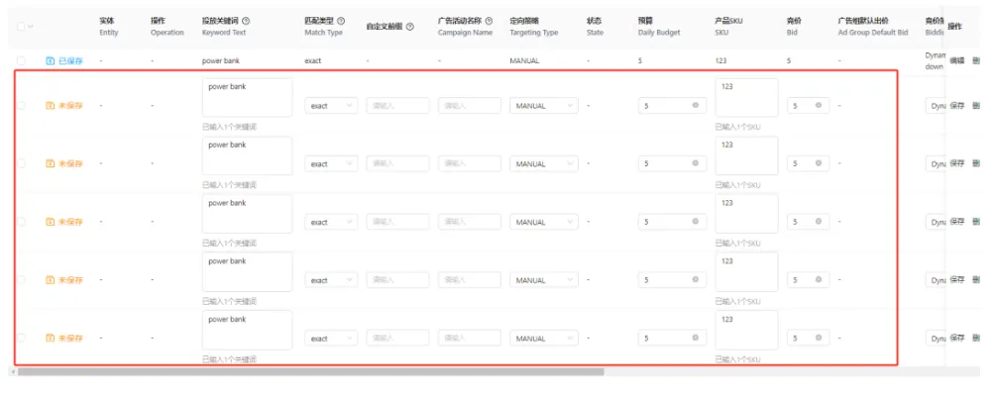The height and width of the screenshot is (396, 996).
Task: Click the 123 SKU textarea in fifth unsaved row
Action: coord(746,330)
